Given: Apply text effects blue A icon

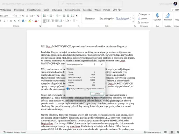Looking at the screenshot, I should point(23,21).
